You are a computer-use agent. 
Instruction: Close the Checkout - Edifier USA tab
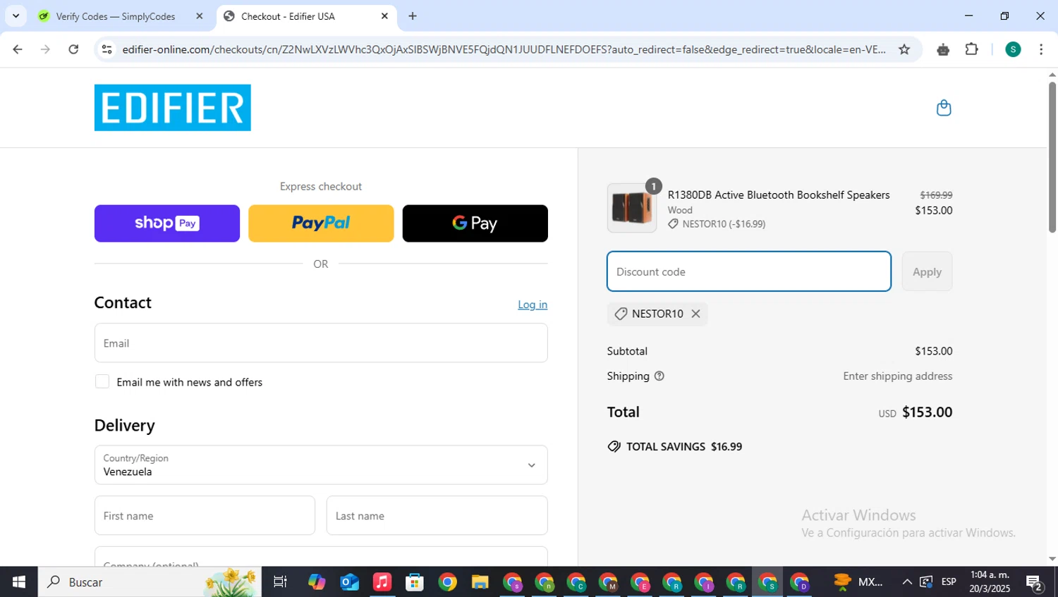[x=384, y=16]
